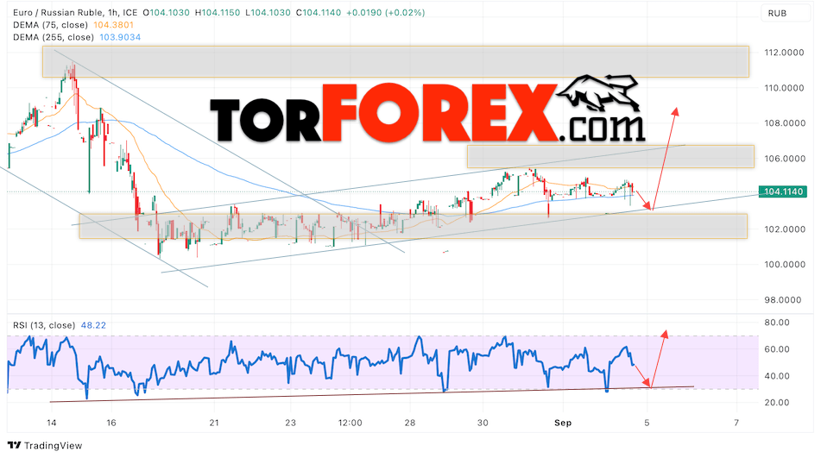Click the 14 date label on time axis
821x458 pixels.
click(x=51, y=423)
